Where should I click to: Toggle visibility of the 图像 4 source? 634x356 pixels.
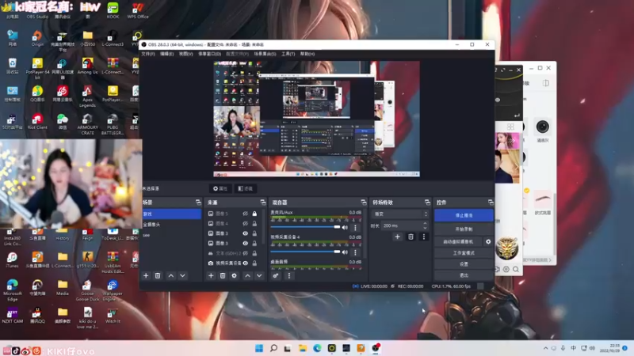(x=245, y=223)
